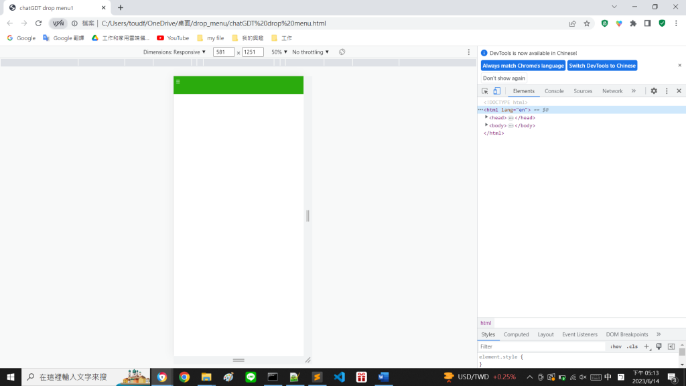The width and height of the screenshot is (686, 386).
Task: Click the viewport width input field
Action: 224,52
